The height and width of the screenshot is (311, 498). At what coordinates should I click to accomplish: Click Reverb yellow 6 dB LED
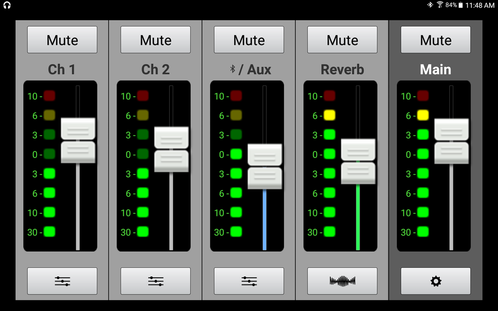click(330, 115)
